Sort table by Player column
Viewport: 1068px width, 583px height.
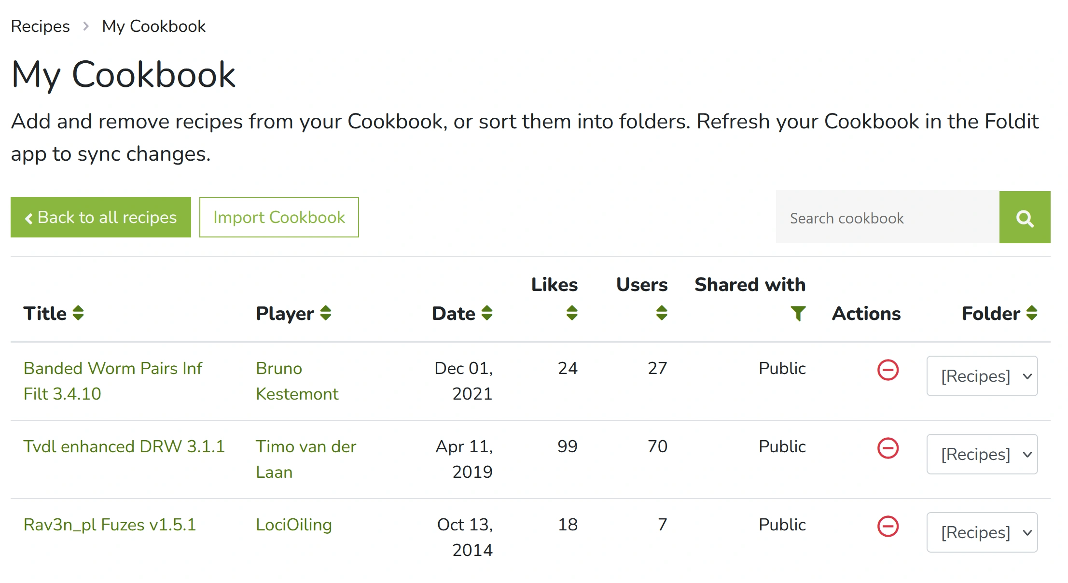[x=326, y=313]
